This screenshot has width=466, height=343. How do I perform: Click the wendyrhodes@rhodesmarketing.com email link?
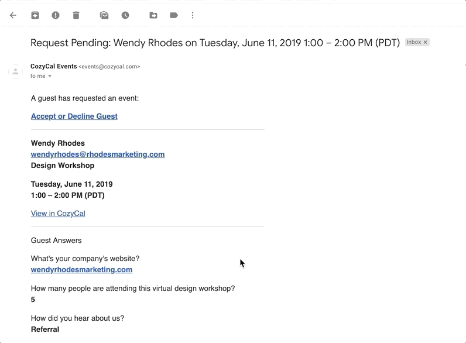pos(98,155)
